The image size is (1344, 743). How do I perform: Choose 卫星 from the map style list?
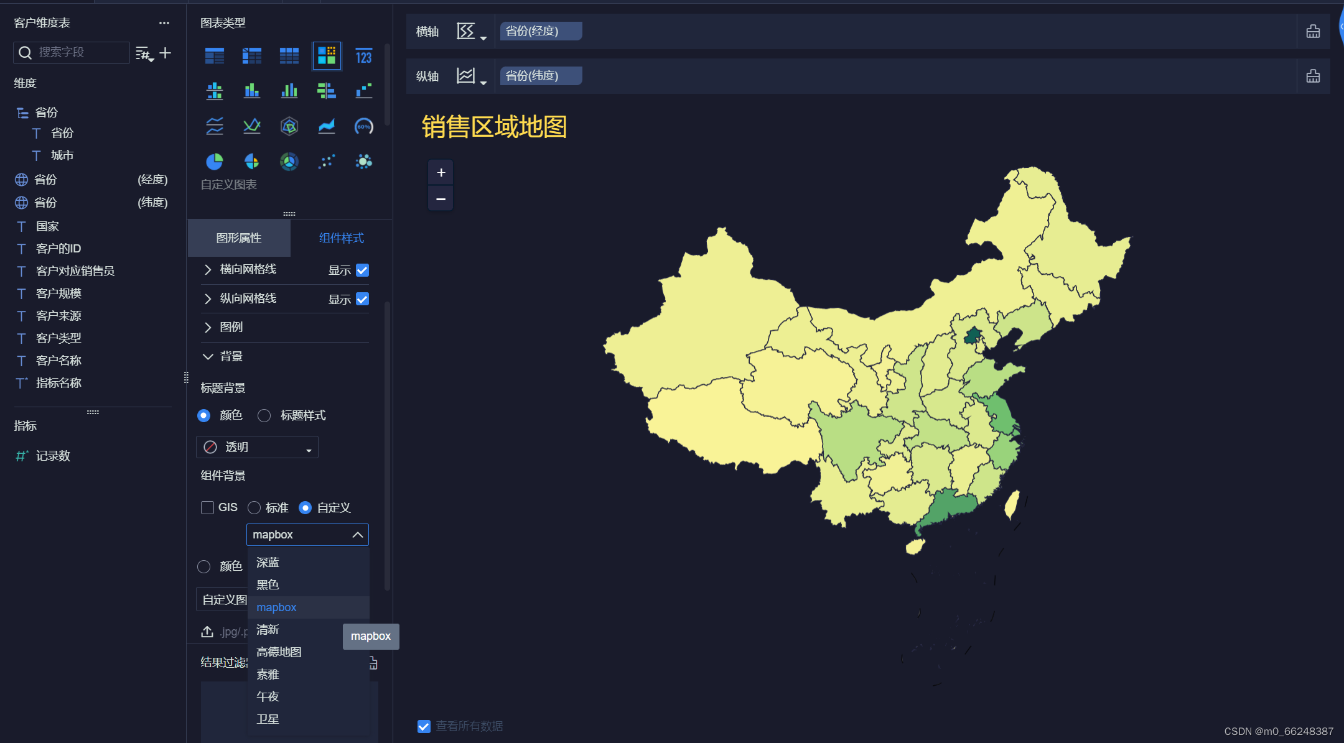(309, 719)
